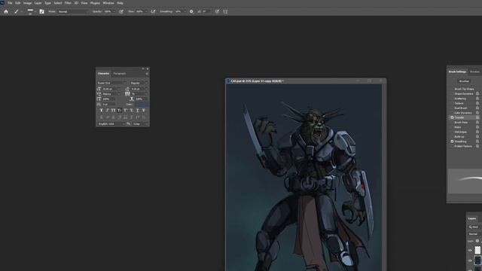This screenshot has height=271, width=482.
Task: Toggle pressure for opacity icon
Action: pos(121,11)
